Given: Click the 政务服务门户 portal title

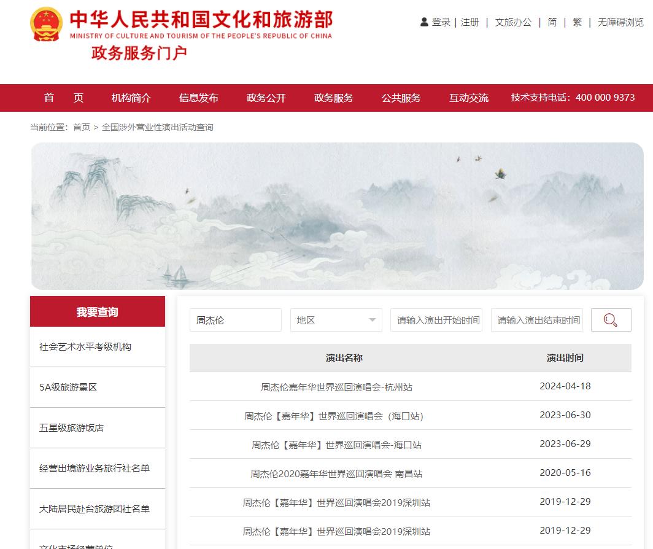Looking at the screenshot, I should [x=139, y=53].
